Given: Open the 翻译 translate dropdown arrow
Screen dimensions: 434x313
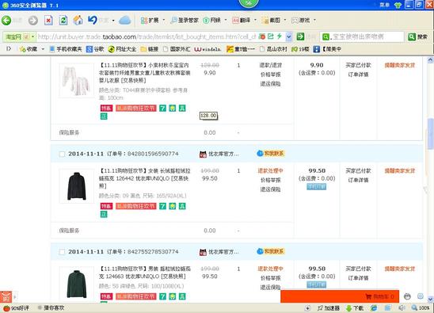Looking at the screenshot, I should 255,20.
